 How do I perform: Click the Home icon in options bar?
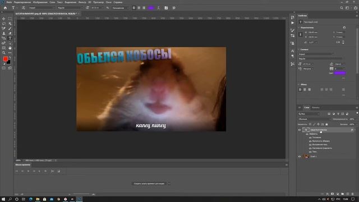click(x=5, y=8)
